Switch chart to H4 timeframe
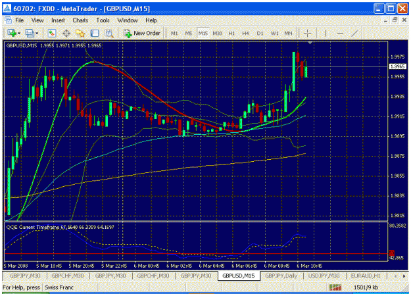The height and width of the screenshot is (294, 411). point(245,34)
